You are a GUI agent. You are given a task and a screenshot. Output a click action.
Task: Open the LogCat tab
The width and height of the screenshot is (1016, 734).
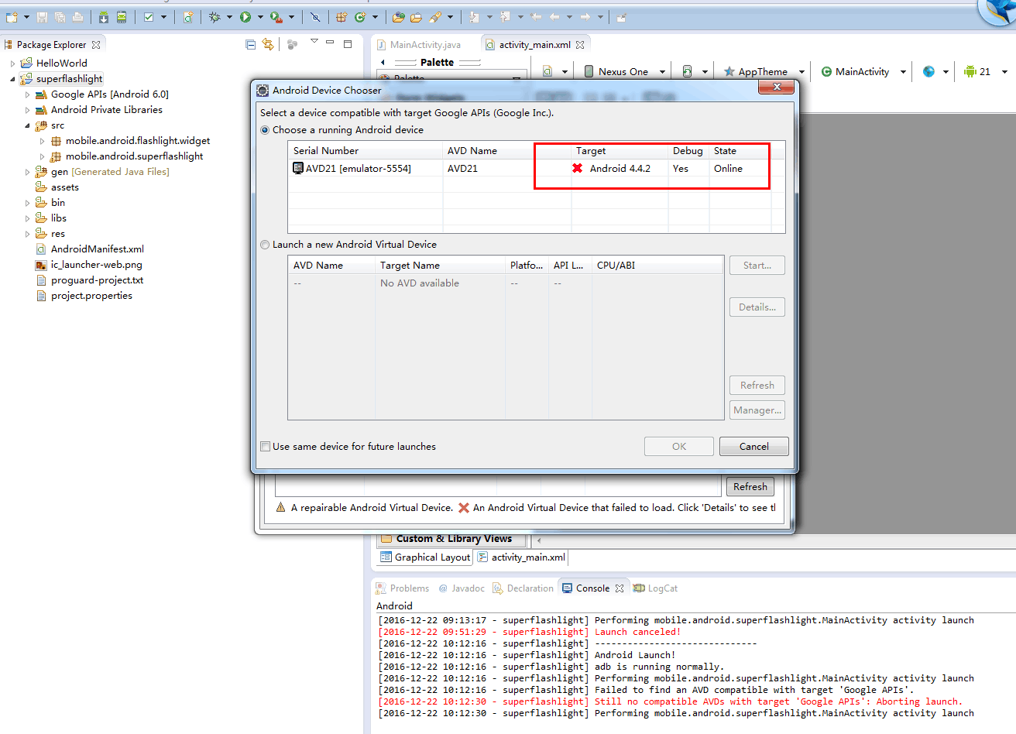pos(655,588)
